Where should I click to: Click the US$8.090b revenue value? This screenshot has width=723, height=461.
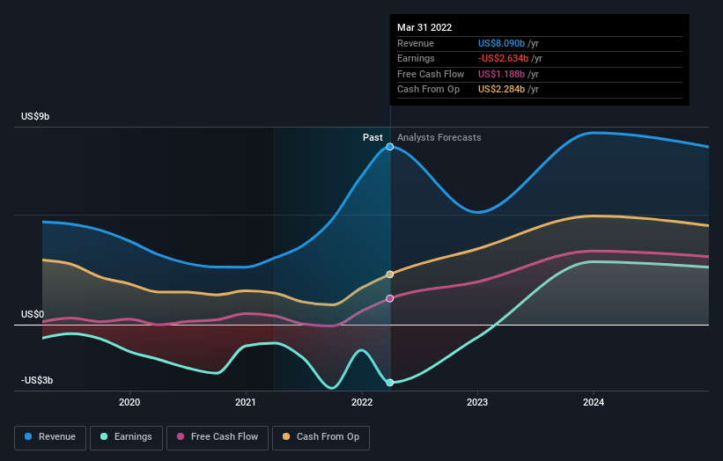501,43
